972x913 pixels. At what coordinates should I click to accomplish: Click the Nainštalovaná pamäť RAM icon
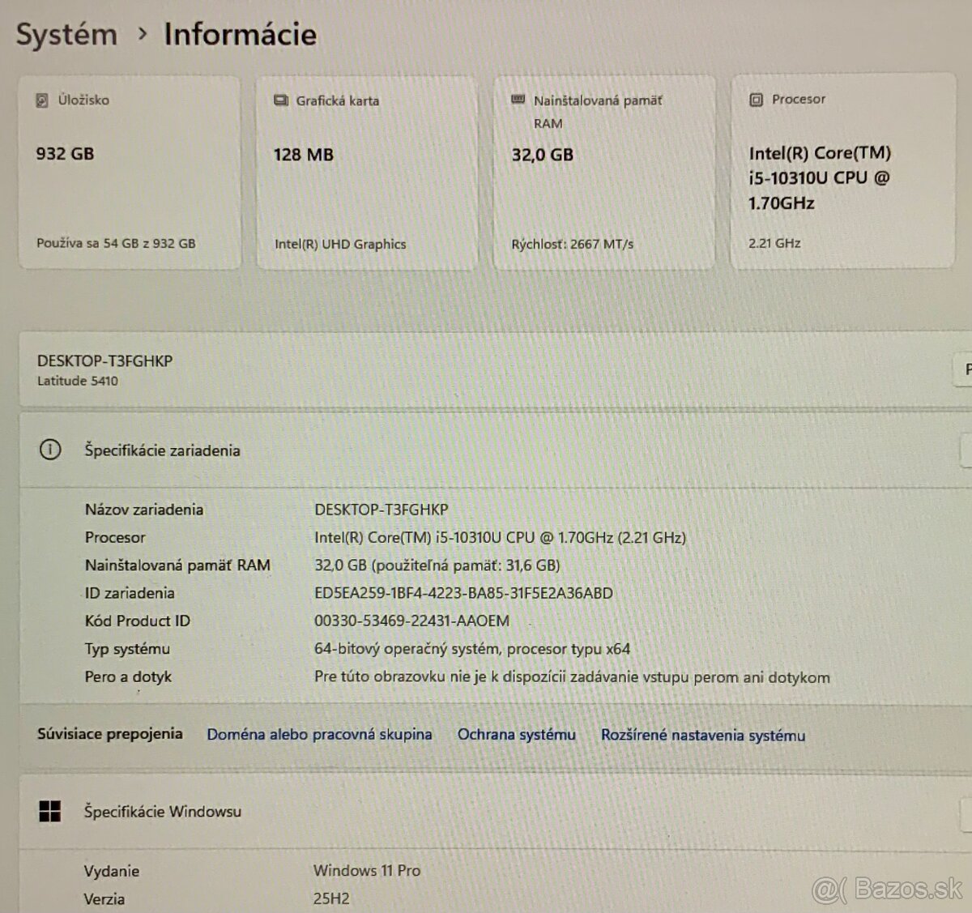(517, 100)
